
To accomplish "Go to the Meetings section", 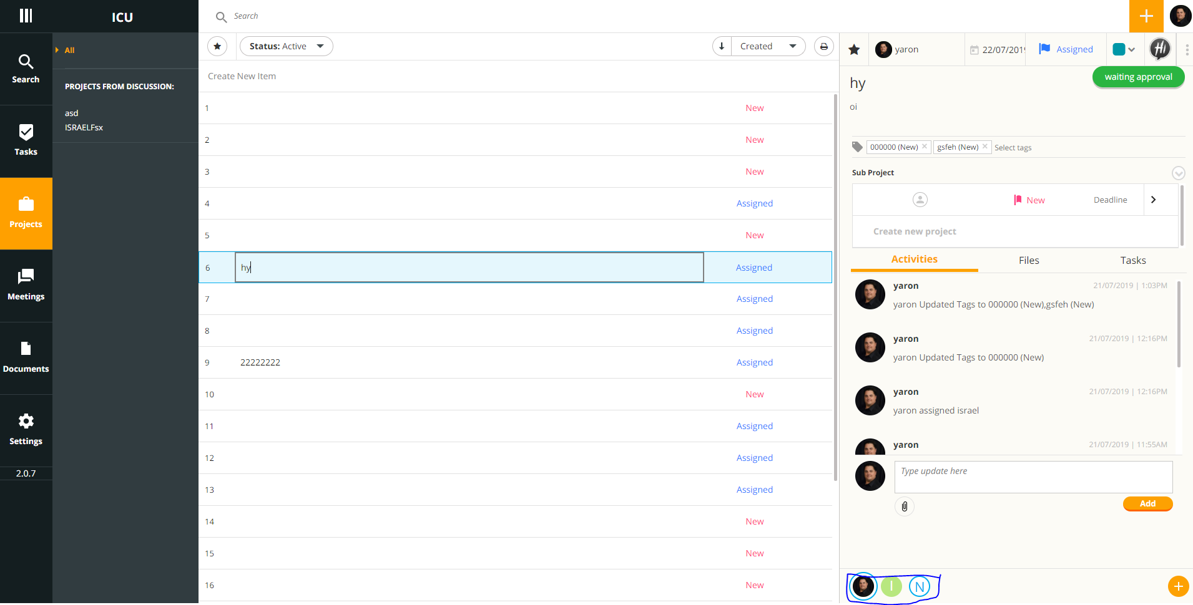I will point(26,285).
